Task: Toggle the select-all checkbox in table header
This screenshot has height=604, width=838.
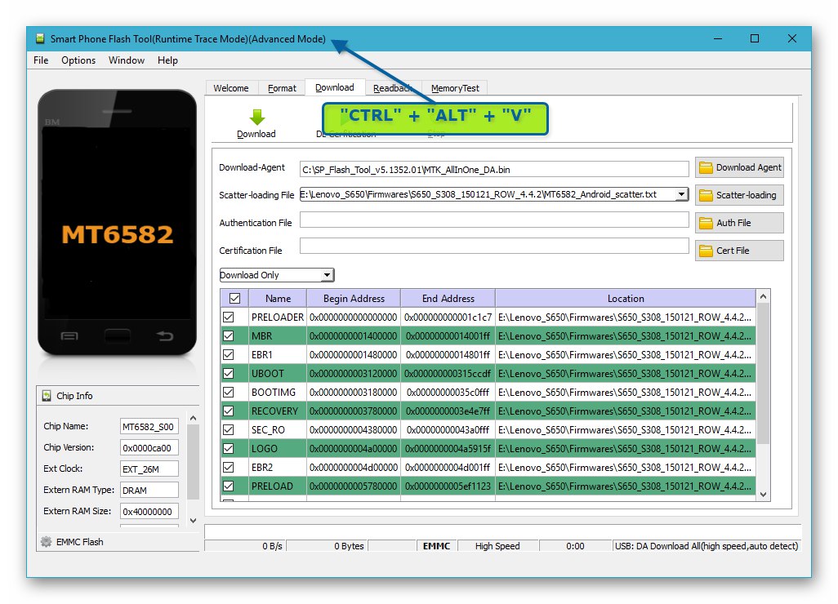Action: coord(234,299)
